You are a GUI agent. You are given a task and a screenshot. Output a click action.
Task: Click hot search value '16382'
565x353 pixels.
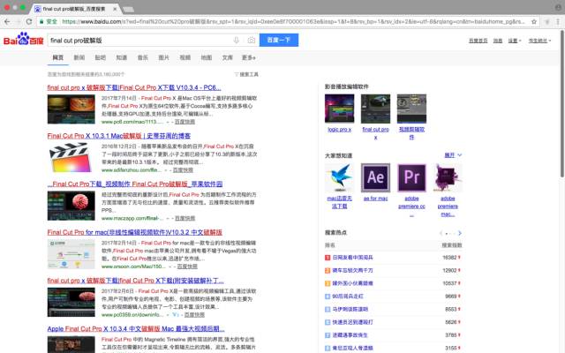449,258
